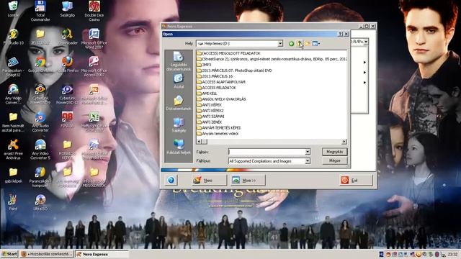
Task: Open the Legutóbbi dokumentumok place
Action: [x=179, y=61]
